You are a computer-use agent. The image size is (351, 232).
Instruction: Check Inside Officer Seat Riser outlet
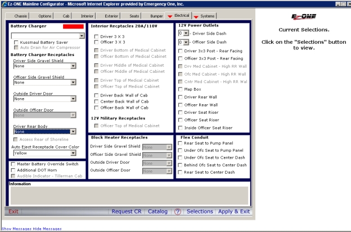180,128
